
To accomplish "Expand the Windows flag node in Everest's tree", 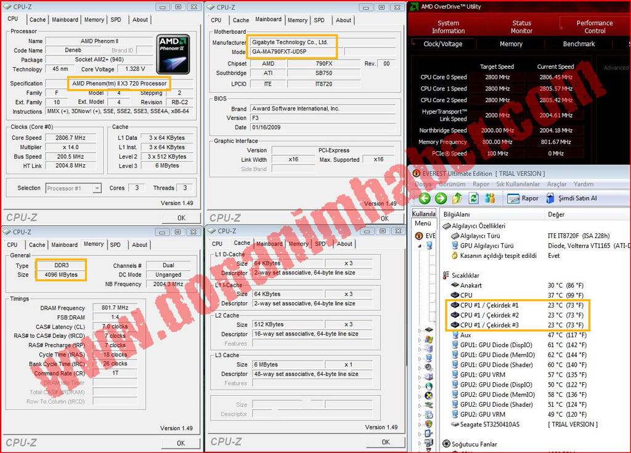I will (x=419, y=340).
